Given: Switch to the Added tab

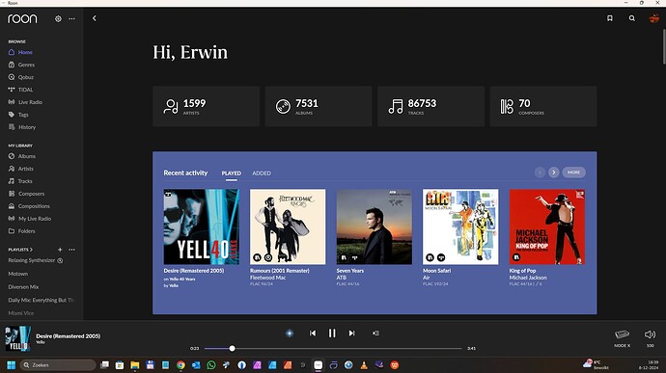Looking at the screenshot, I should (x=262, y=173).
